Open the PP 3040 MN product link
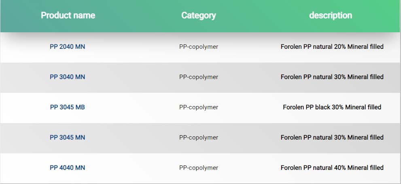 [x=67, y=77]
